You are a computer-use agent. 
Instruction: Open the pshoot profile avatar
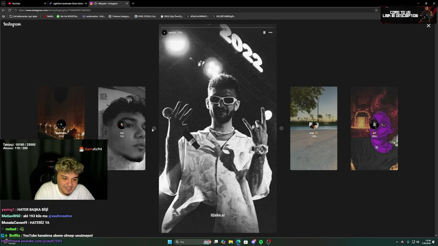tap(164, 32)
